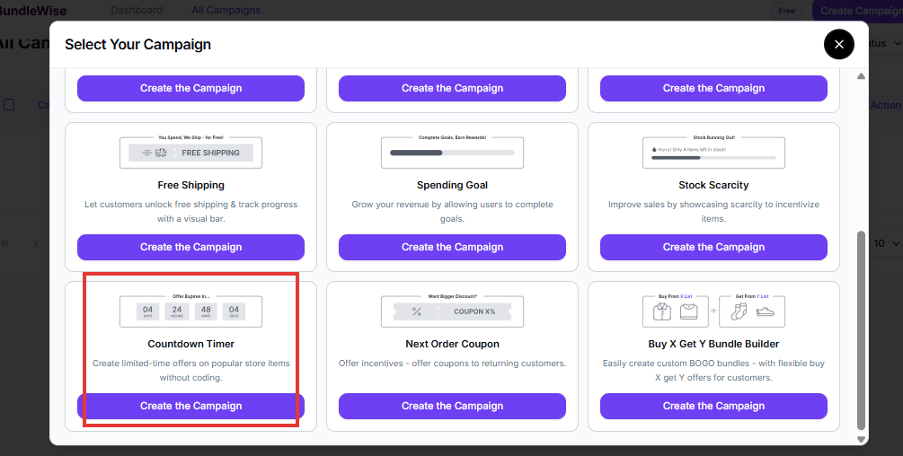Click the Stock Scarcity title text
The width and height of the screenshot is (903, 456).
tap(713, 185)
